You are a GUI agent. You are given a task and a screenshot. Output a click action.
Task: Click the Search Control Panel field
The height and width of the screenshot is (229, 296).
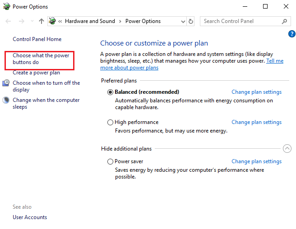click(x=239, y=21)
